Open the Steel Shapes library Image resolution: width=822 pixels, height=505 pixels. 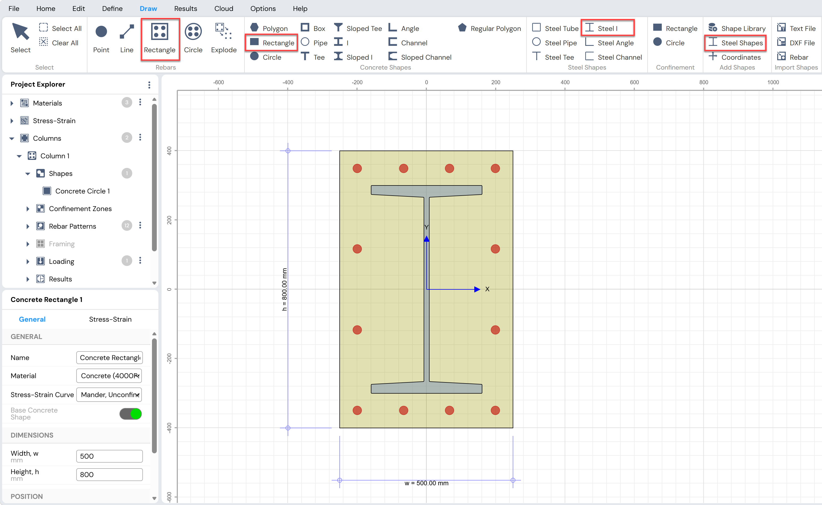pyautogui.click(x=735, y=43)
